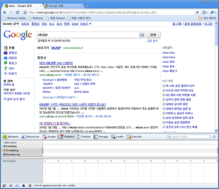Open the on-screen keyboard icon in search box

[142, 35]
